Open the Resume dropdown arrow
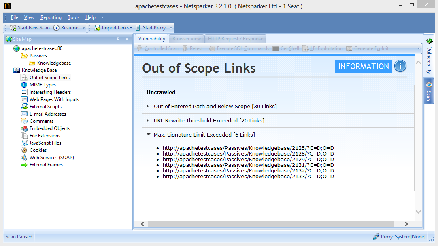Screen dimensions: 438x246 click(x=83, y=27)
